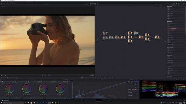Viewport: 186px width, 104px height.
Task: Toggle the Gallery button in top toolbar
Action: click(3, 3)
